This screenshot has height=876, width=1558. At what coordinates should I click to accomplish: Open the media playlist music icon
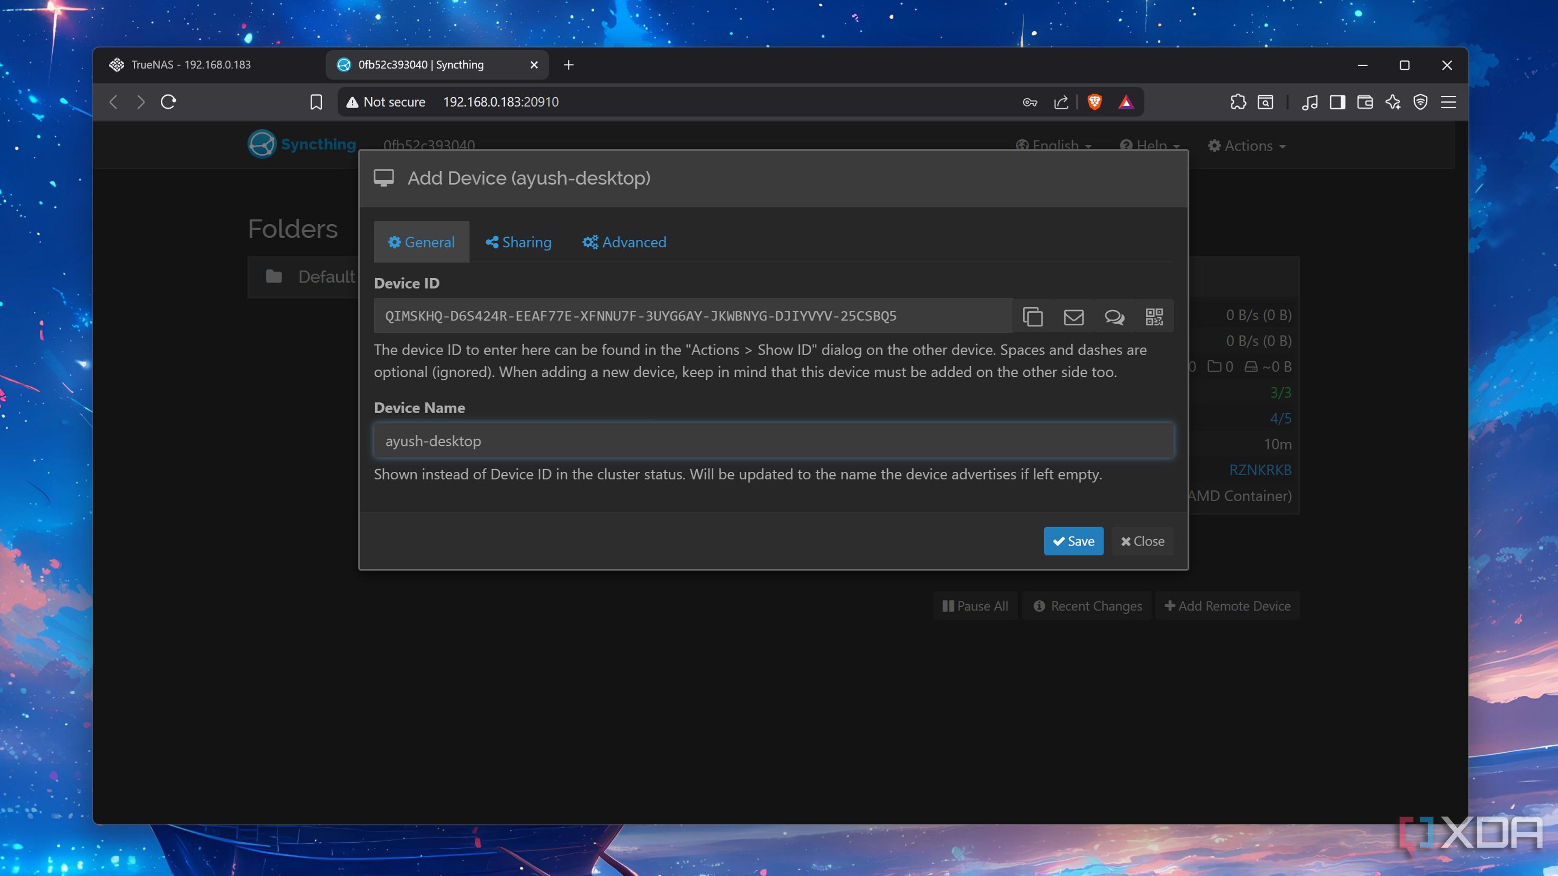pos(1310,102)
